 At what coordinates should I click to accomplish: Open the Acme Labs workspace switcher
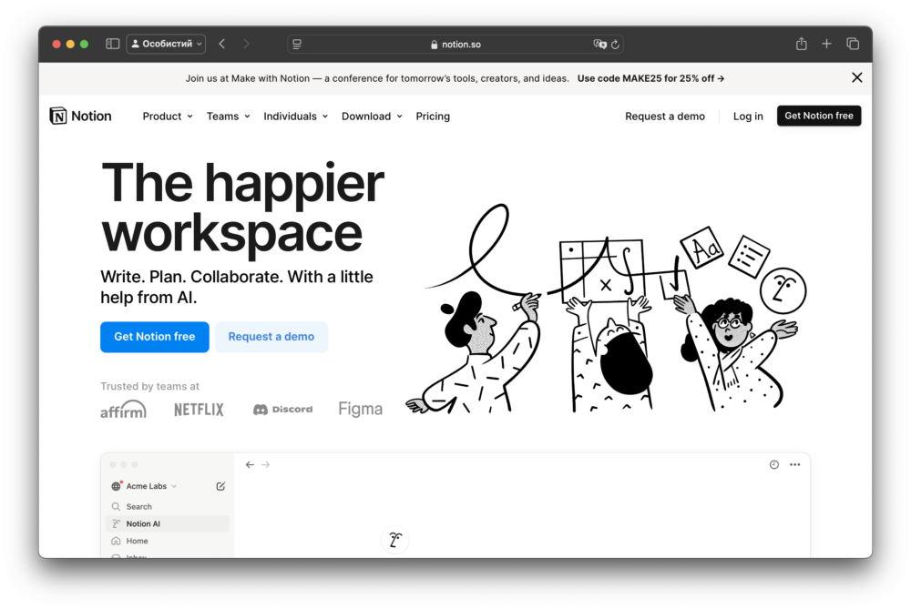pyautogui.click(x=144, y=486)
